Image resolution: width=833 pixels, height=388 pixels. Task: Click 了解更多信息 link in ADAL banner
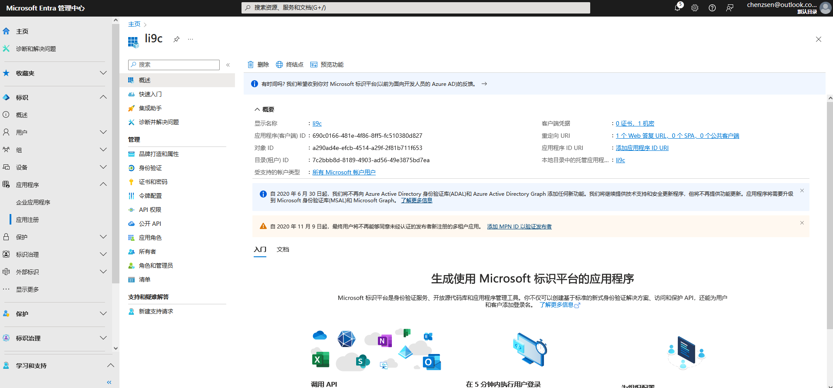pyautogui.click(x=417, y=201)
